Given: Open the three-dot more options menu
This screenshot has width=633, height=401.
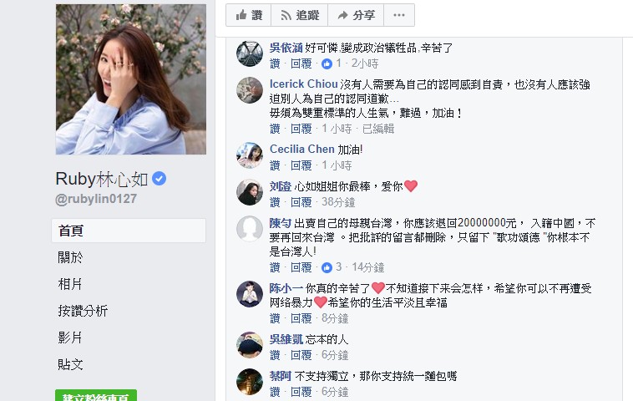Looking at the screenshot, I should (402, 15).
